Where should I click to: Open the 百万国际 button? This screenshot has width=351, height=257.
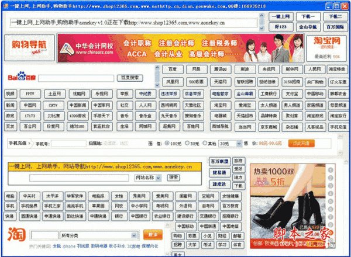336,27
